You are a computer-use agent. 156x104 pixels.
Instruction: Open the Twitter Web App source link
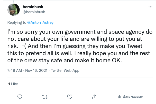(65, 70)
